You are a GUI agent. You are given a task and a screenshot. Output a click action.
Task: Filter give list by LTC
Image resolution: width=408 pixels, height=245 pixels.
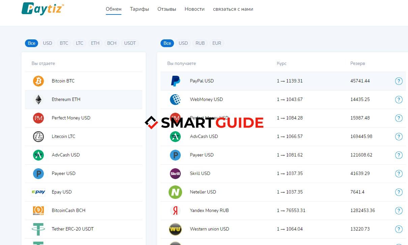80,43
